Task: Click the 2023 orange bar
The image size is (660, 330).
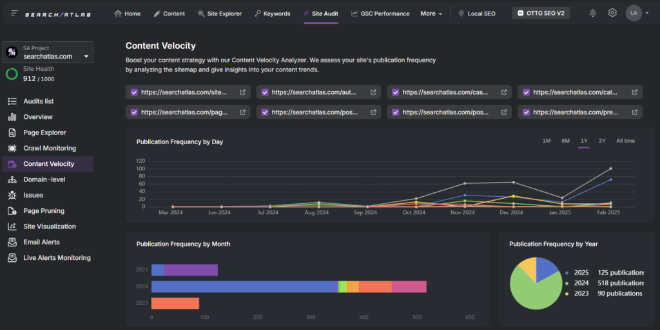Action: tap(175, 303)
